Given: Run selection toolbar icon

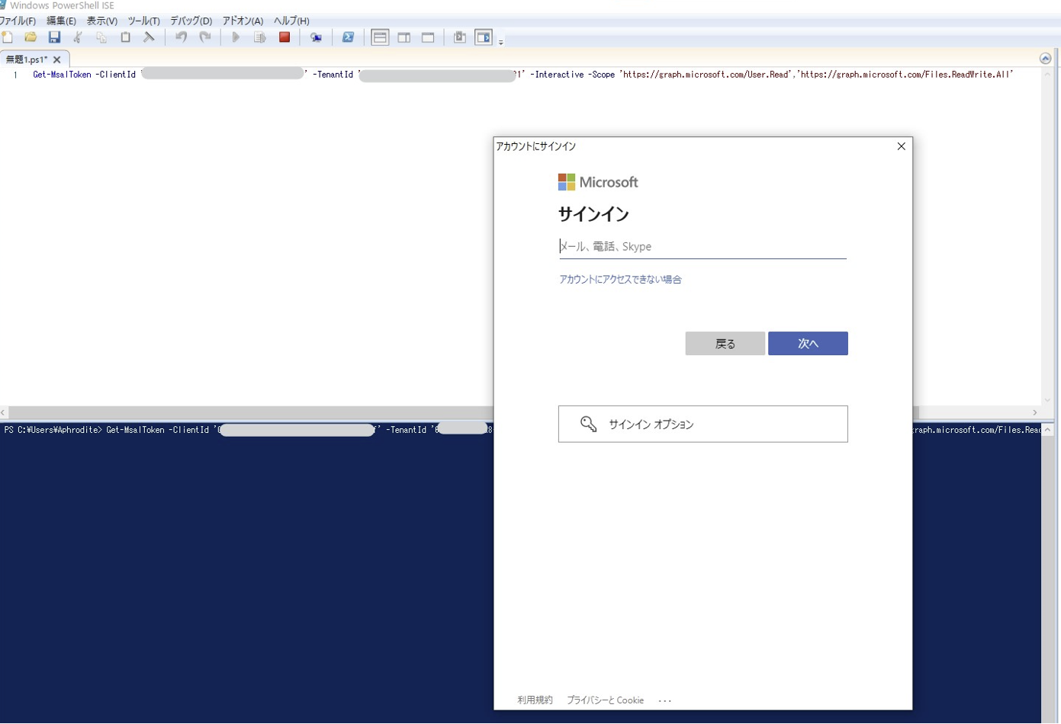Looking at the screenshot, I should coord(259,37).
